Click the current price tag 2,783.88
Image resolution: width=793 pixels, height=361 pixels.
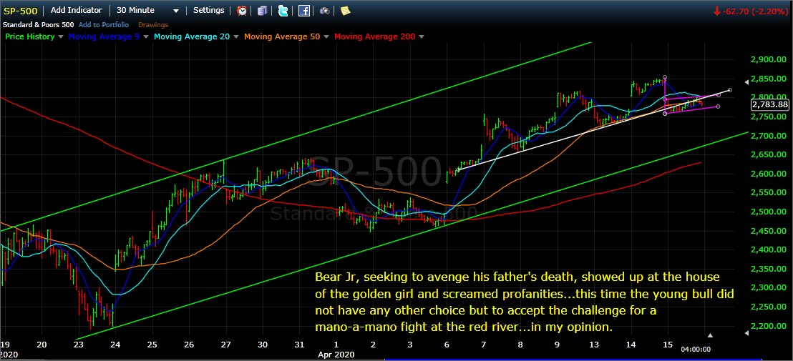coord(770,105)
